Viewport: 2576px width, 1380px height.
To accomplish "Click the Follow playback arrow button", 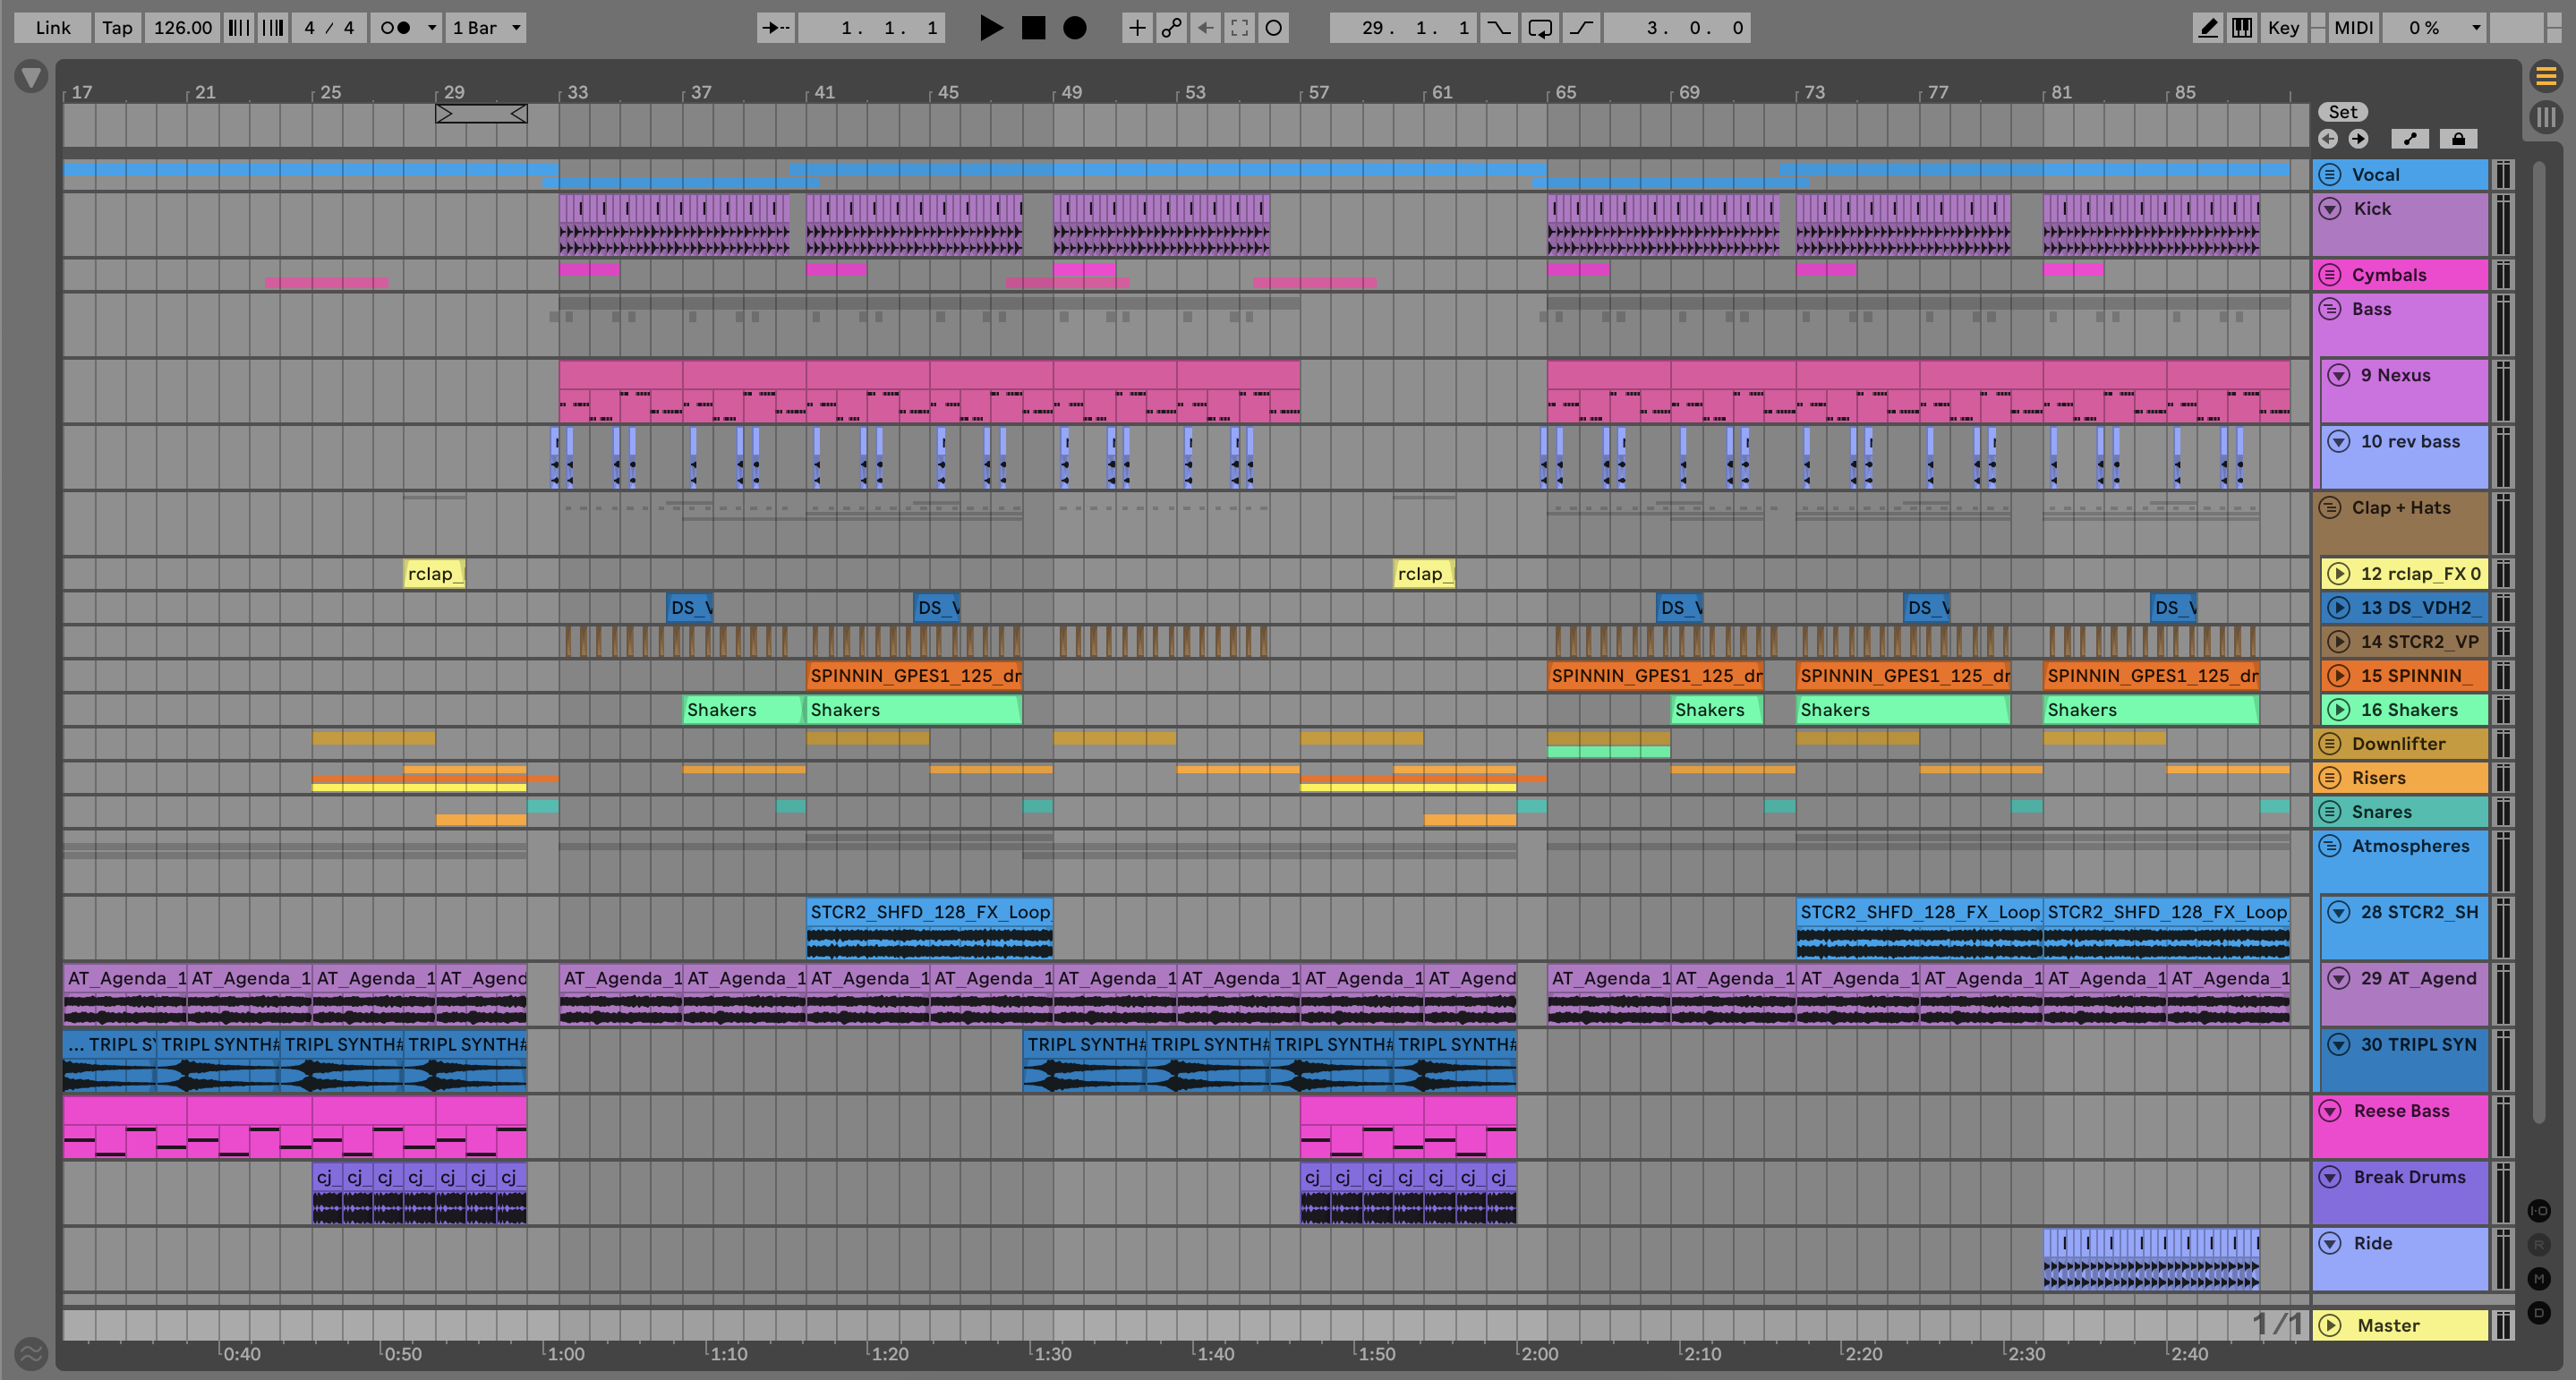I will pyautogui.click(x=775, y=28).
